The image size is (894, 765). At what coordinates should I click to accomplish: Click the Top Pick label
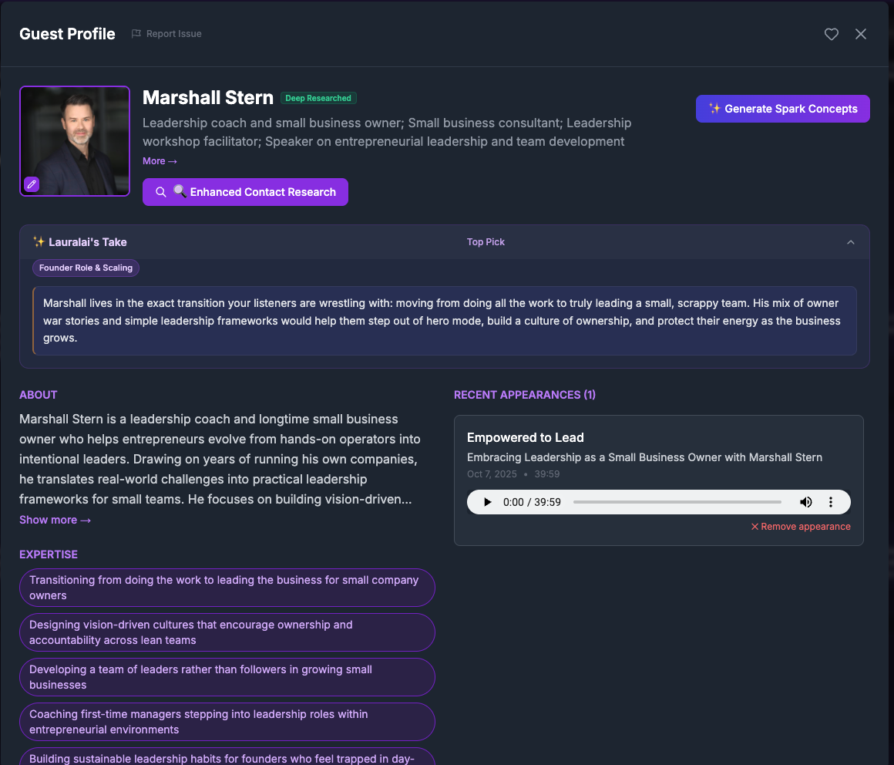pos(486,241)
